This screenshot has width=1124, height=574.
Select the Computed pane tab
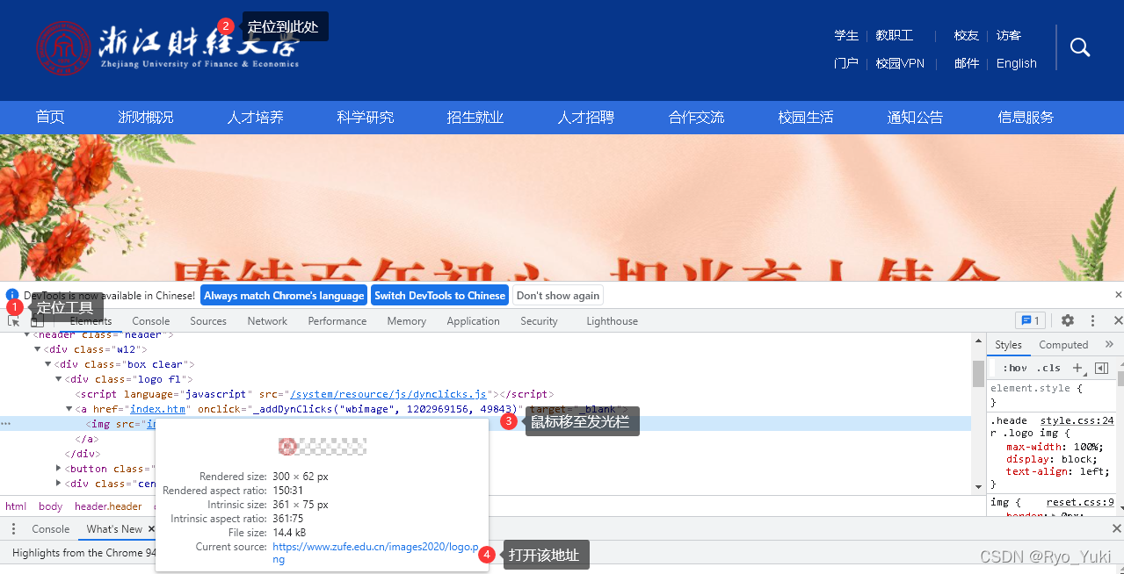(x=1063, y=345)
